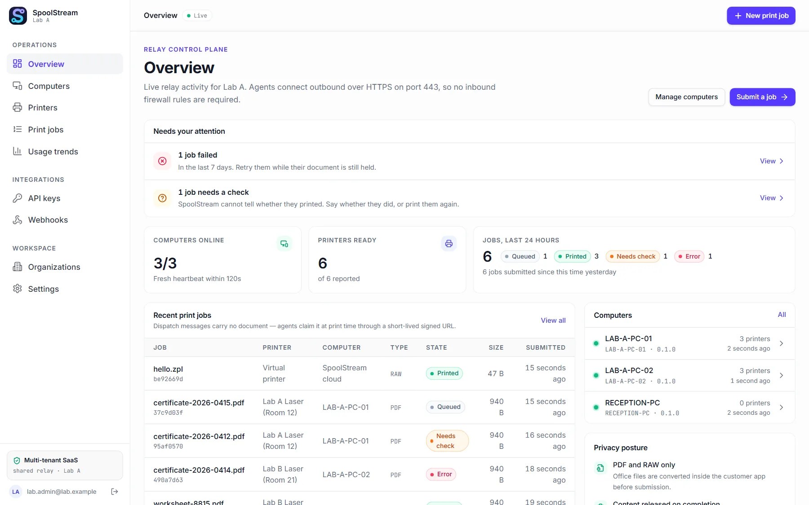This screenshot has height=505, width=809.
Task: Click the Multi-tenant SaaS shield icon
Action: pos(17,460)
